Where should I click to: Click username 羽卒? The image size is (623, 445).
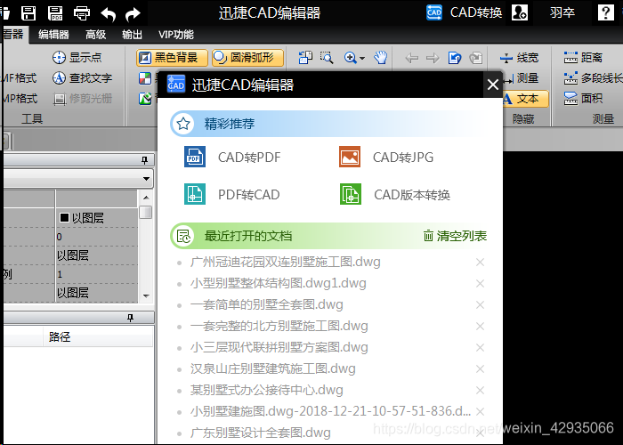point(562,12)
